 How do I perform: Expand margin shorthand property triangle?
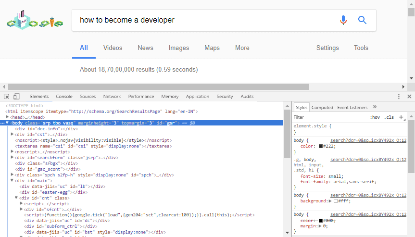tap(320, 226)
